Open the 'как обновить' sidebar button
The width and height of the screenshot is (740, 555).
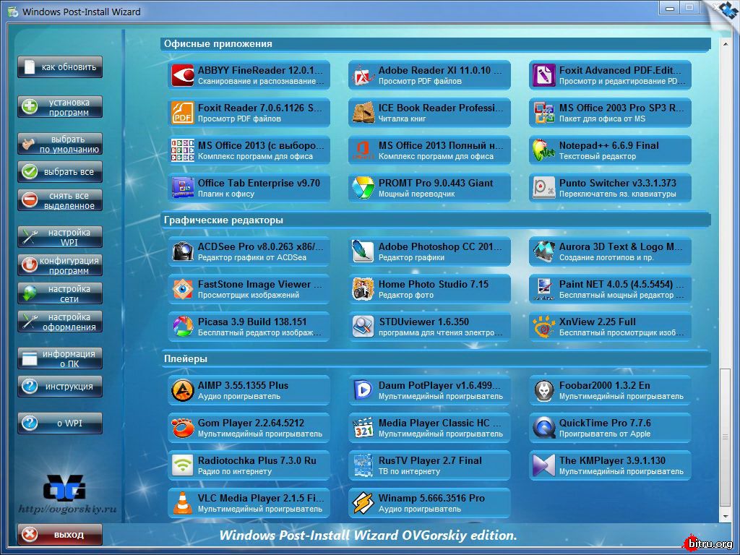[x=60, y=67]
